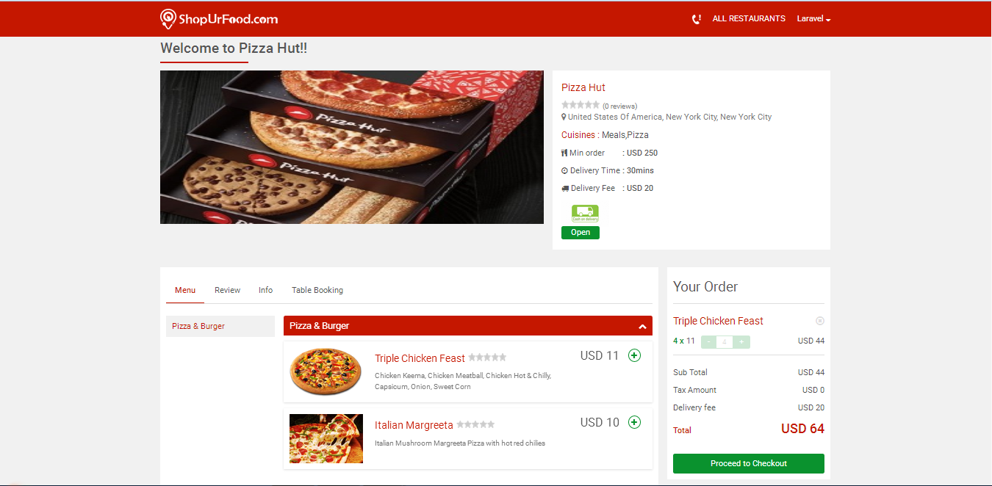Screen dimensions: 992x486
Task: Click the 'Sub Total' row label
Action: coord(690,372)
